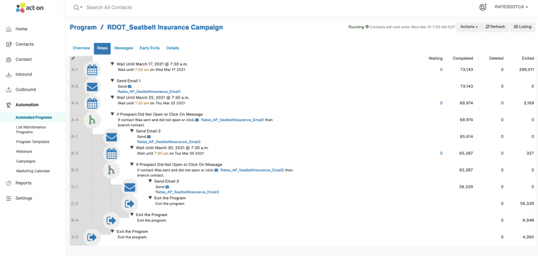The height and width of the screenshot is (256, 538).
Task: Click the Automation robot-arm icon
Action: (9, 105)
